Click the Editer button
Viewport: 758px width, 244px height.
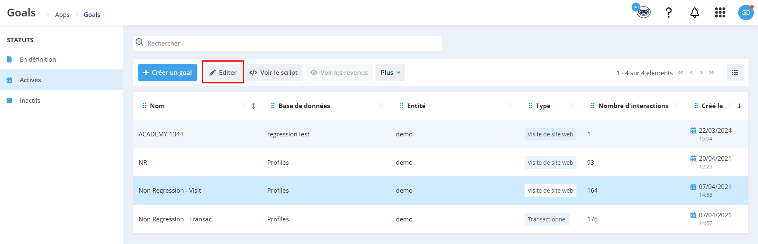tap(223, 72)
